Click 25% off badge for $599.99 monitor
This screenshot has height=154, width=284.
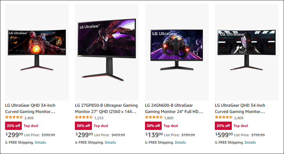point(223,126)
